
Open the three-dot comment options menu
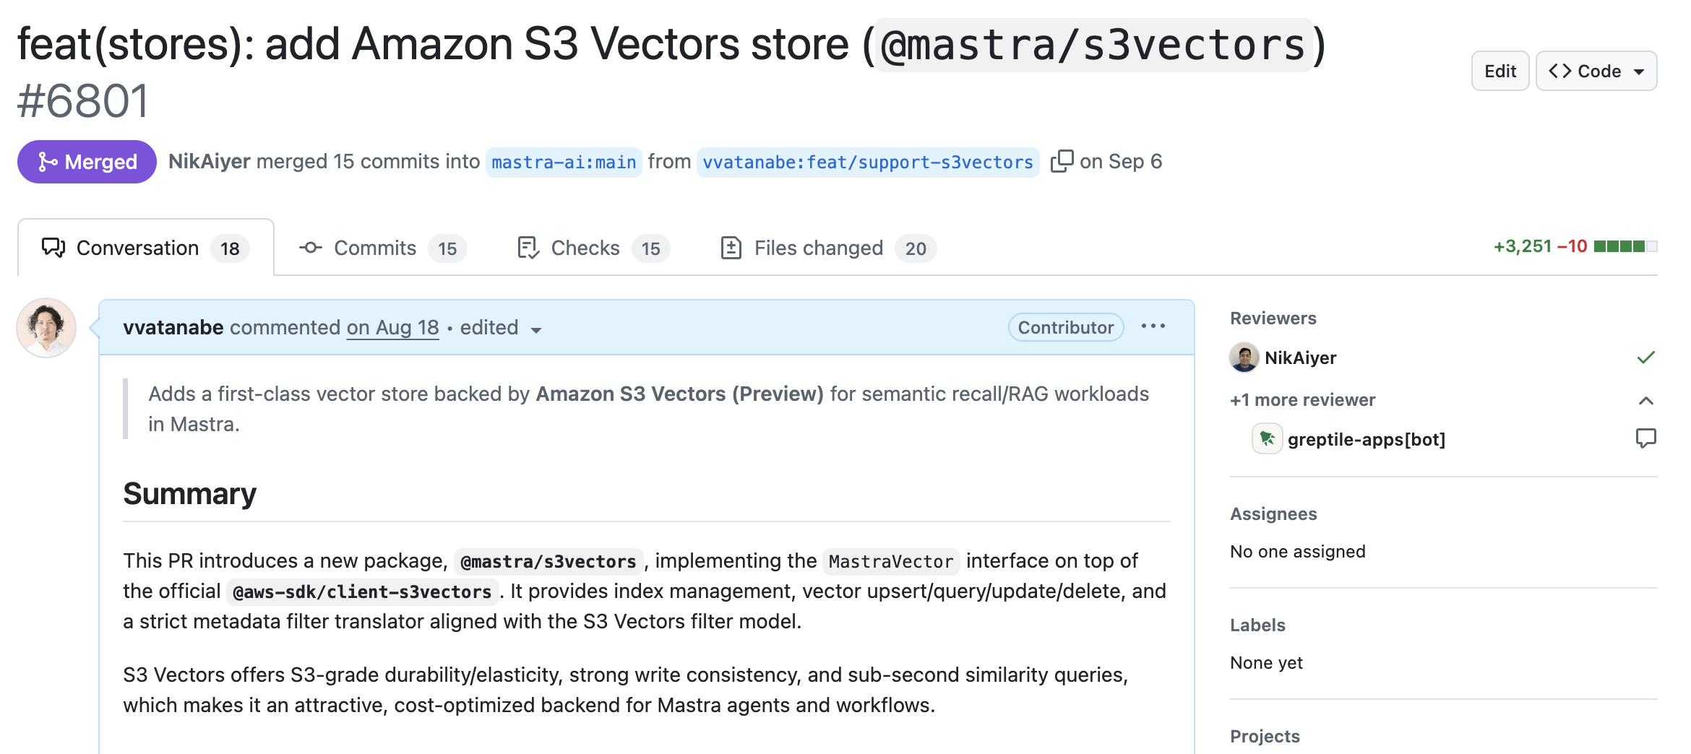pyautogui.click(x=1153, y=326)
